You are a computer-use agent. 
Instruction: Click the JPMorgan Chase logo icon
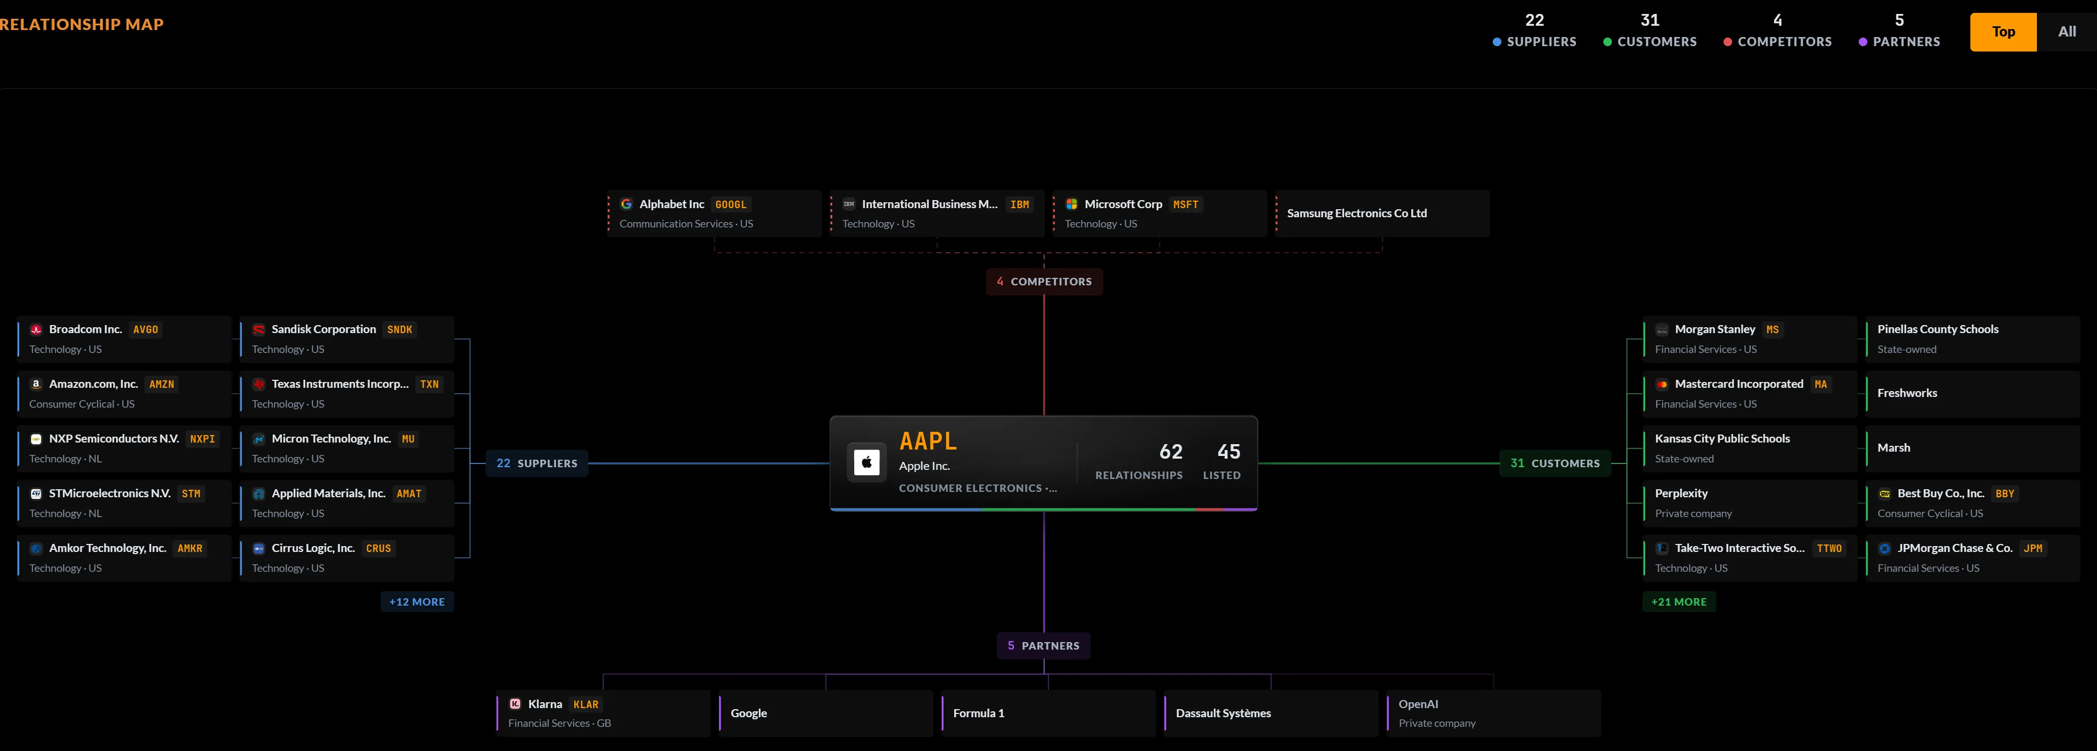pos(1885,548)
